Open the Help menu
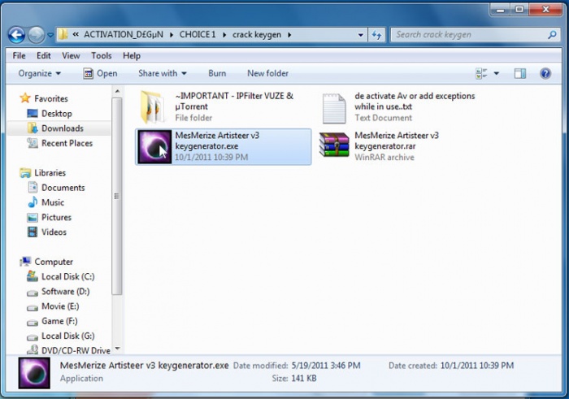 click(132, 55)
